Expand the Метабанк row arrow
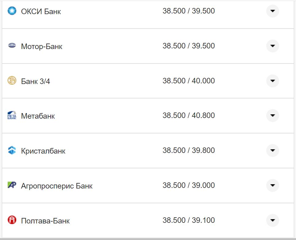The width and height of the screenshot is (296, 240). point(272,116)
